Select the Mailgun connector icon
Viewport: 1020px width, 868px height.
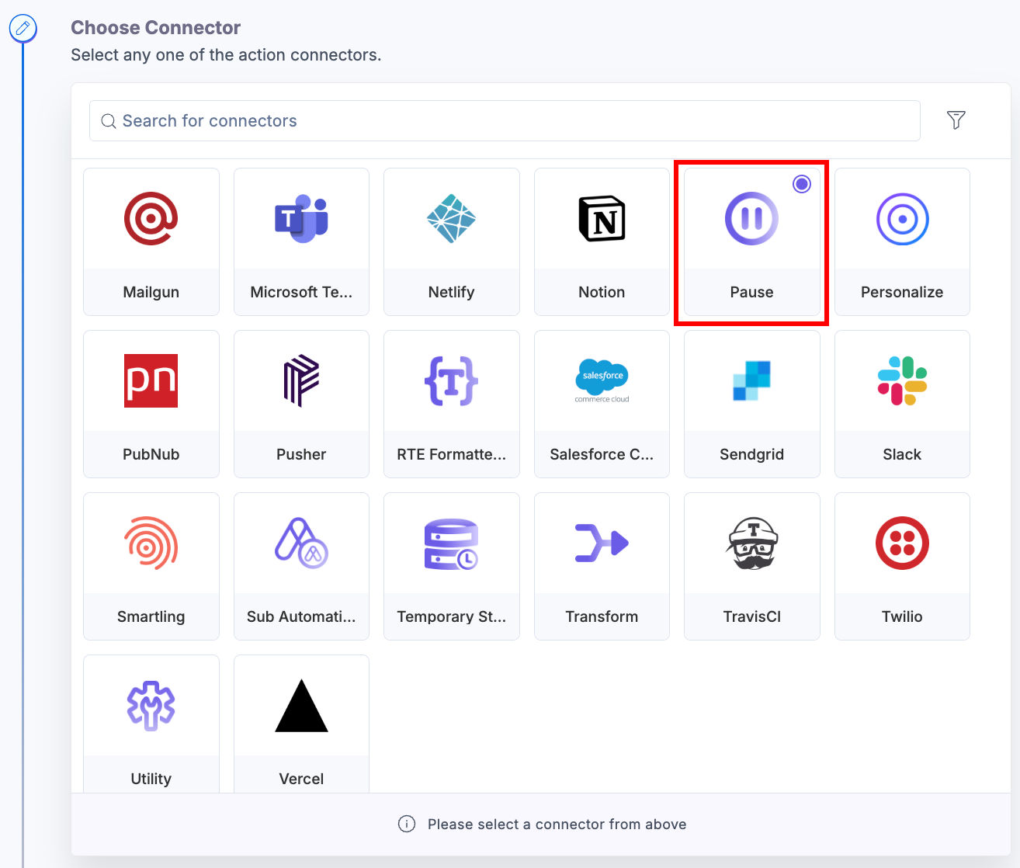[151, 219]
